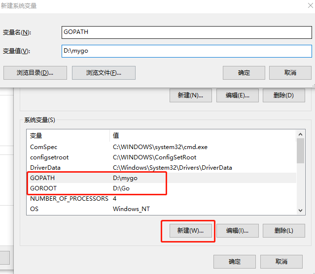The width and height of the screenshot is (315, 274).
Task: Click the system variables list scrollbar thumb
Action: tap(301, 151)
